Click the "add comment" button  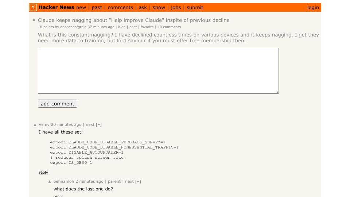[58, 104]
